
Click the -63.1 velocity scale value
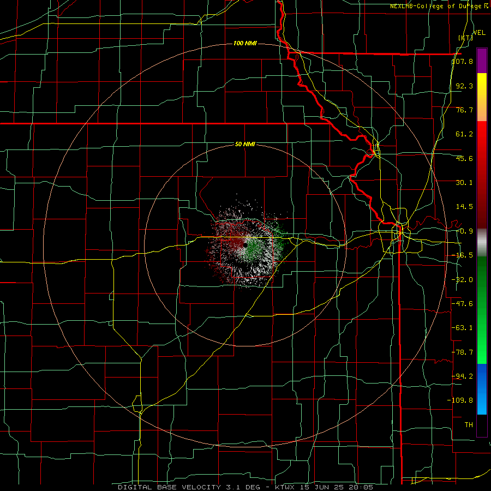tap(463, 328)
